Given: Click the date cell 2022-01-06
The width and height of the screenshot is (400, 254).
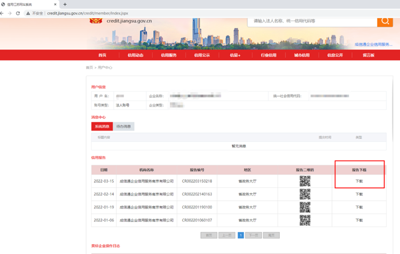Looking at the screenshot, I should pyautogui.click(x=104, y=220).
